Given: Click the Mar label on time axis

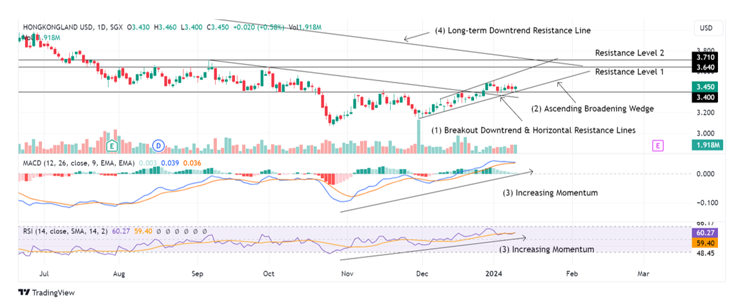Looking at the screenshot, I should [642, 273].
